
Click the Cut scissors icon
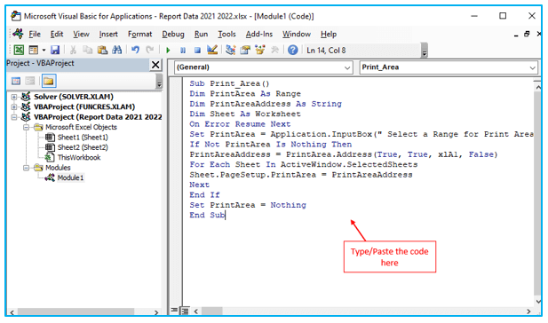[x=73, y=51]
